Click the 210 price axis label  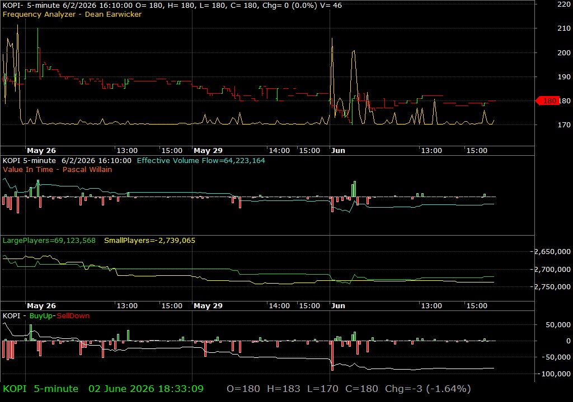[564, 28]
